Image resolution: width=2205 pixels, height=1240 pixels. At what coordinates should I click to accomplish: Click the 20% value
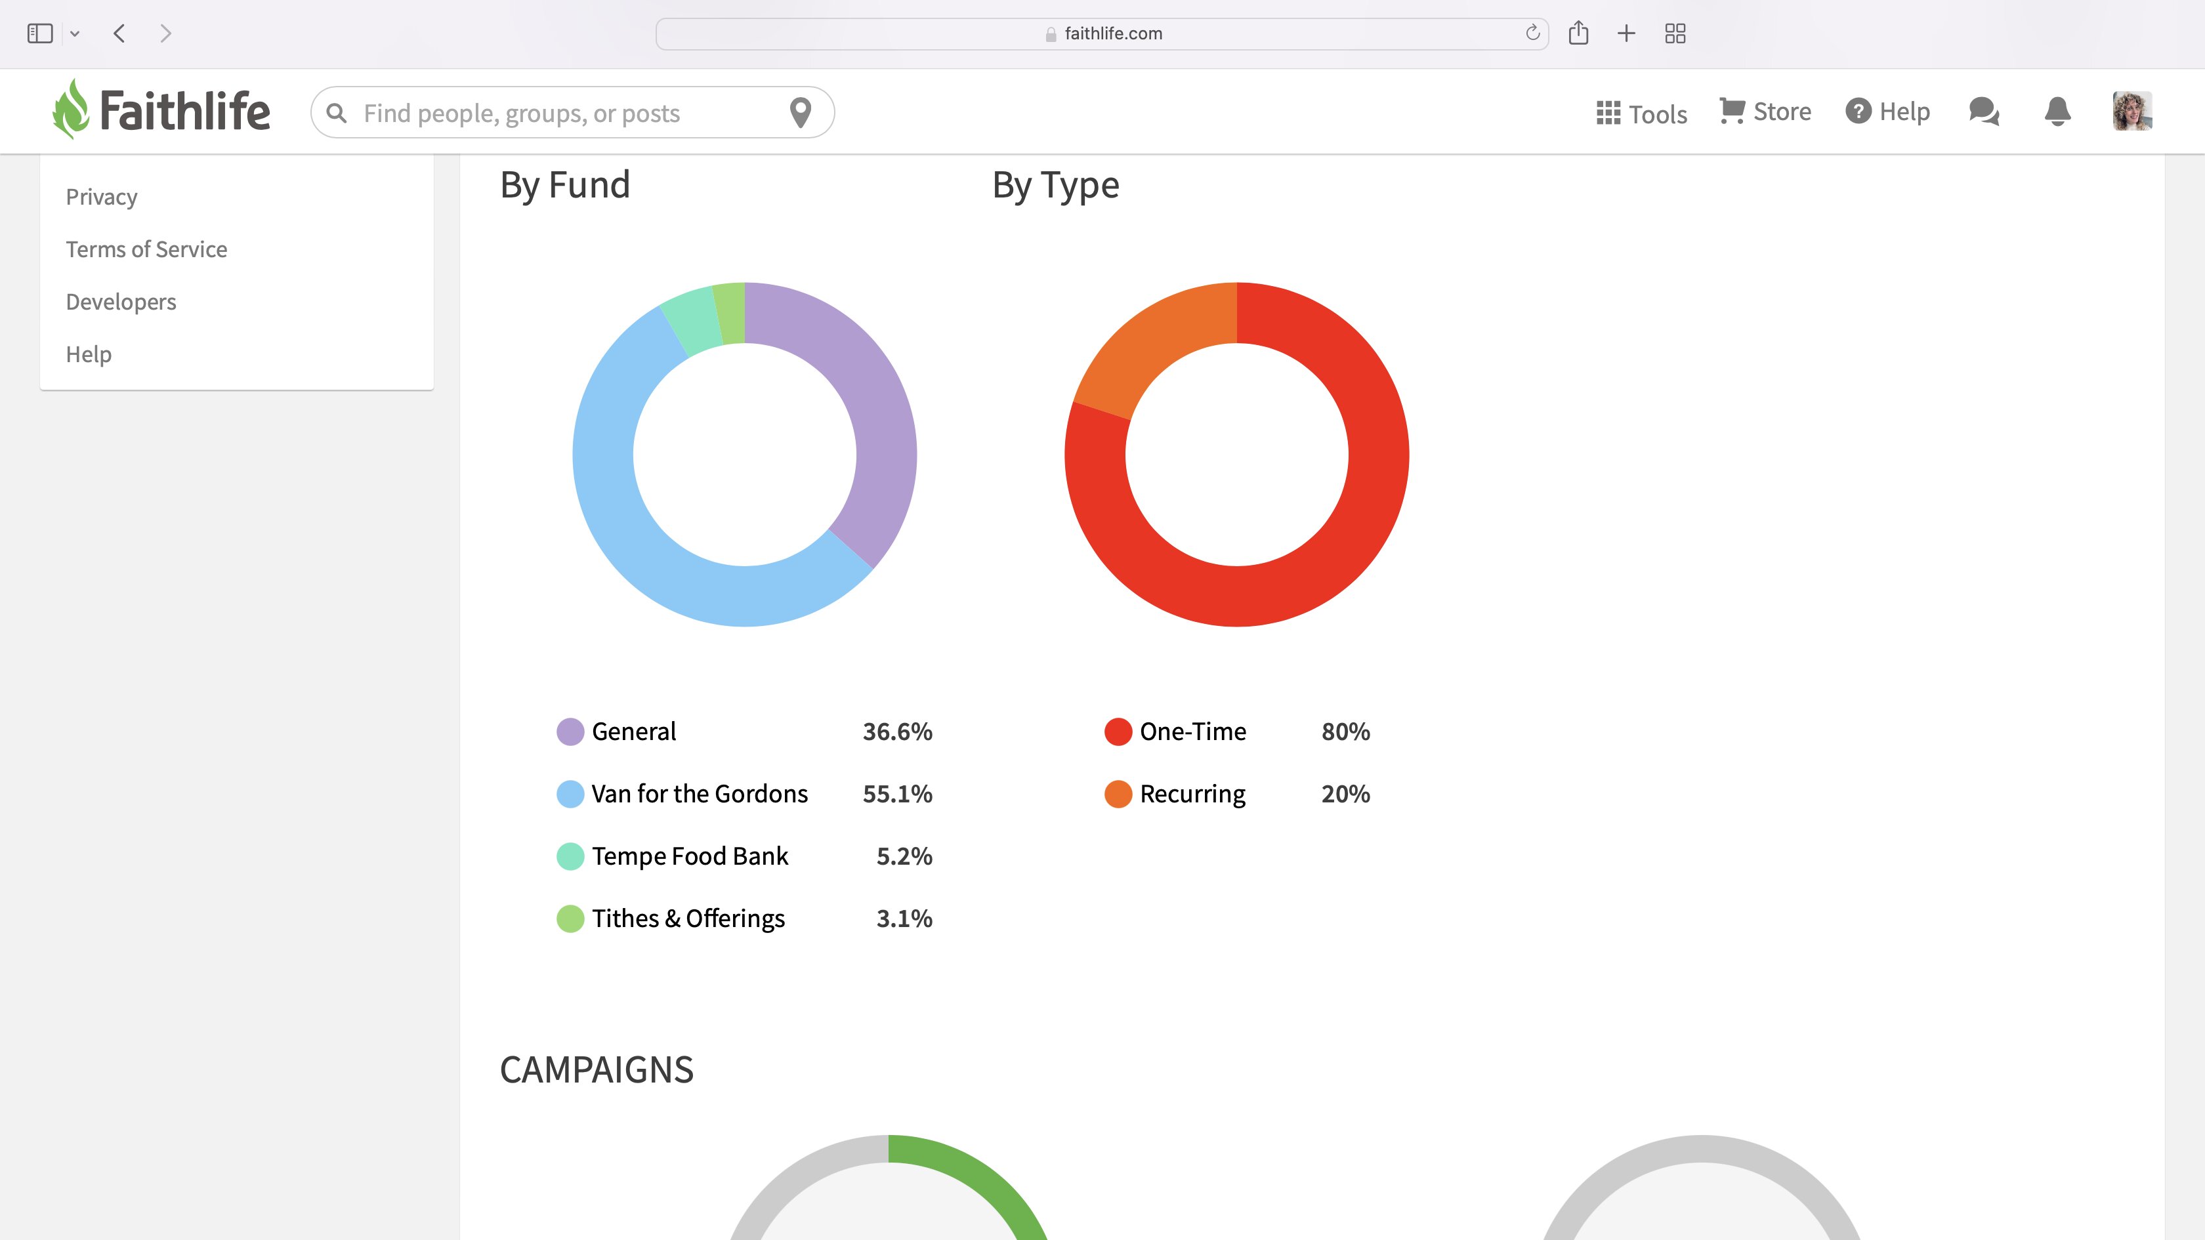(1345, 794)
